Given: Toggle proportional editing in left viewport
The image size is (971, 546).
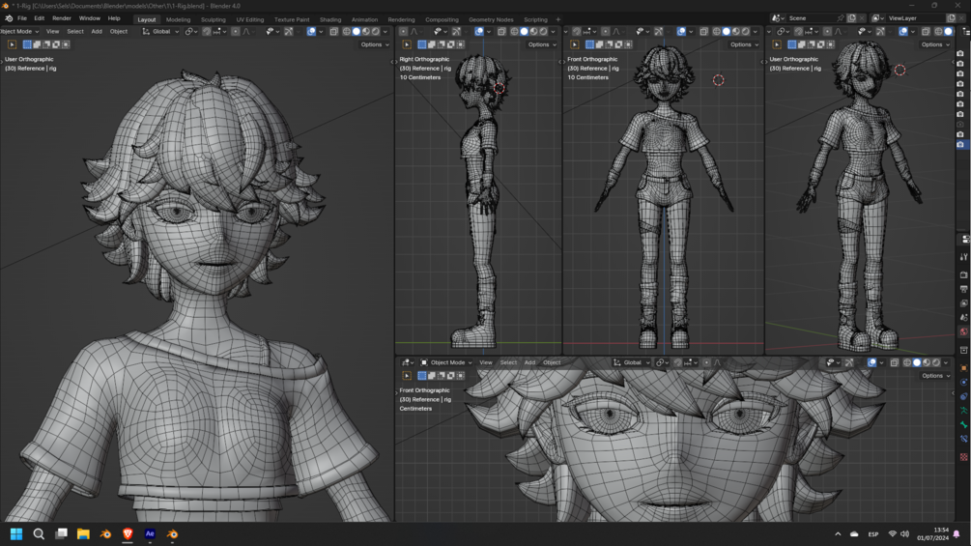Looking at the screenshot, I should pyautogui.click(x=236, y=32).
